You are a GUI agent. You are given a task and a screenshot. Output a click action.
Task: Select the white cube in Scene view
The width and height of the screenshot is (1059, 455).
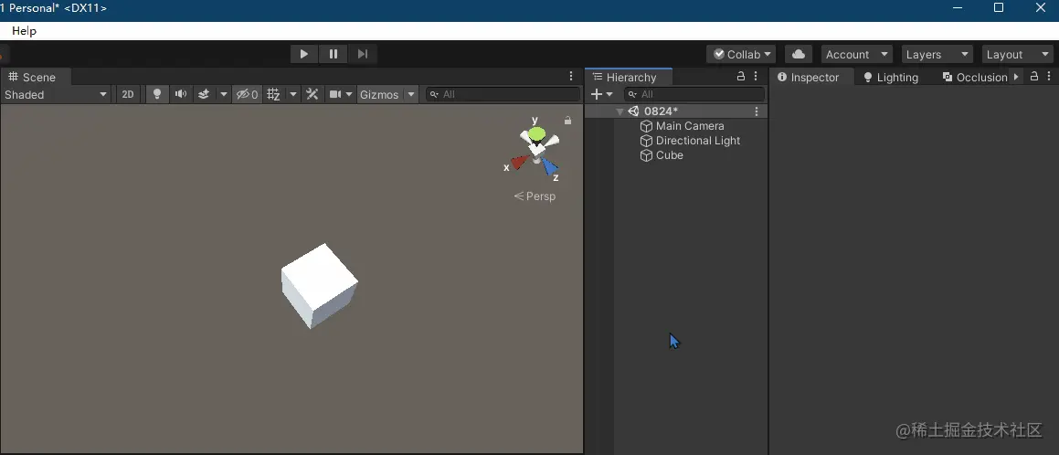[318, 285]
